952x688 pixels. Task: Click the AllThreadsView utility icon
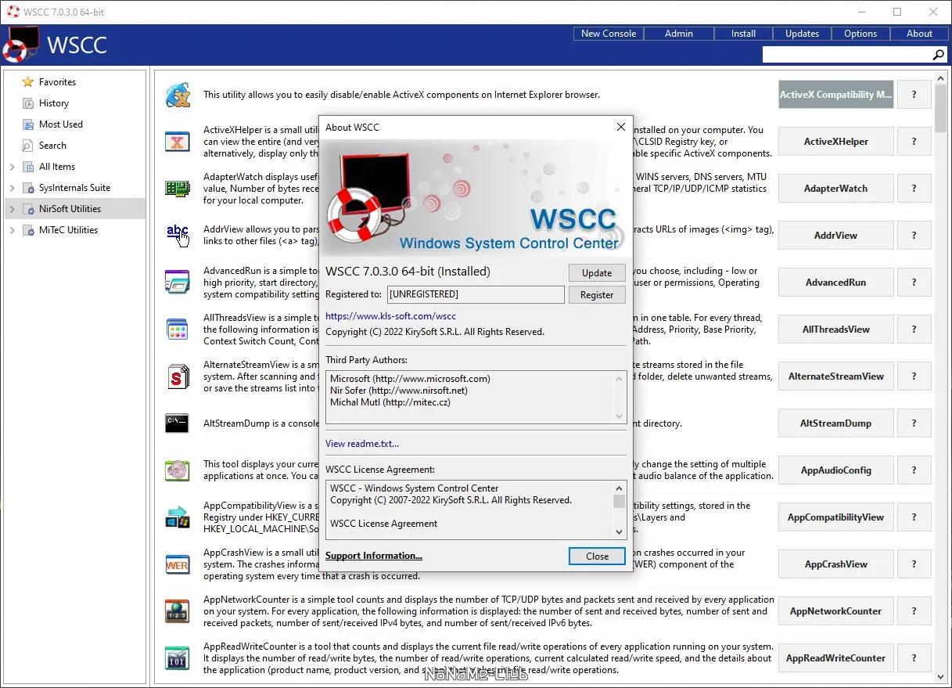click(178, 330)
